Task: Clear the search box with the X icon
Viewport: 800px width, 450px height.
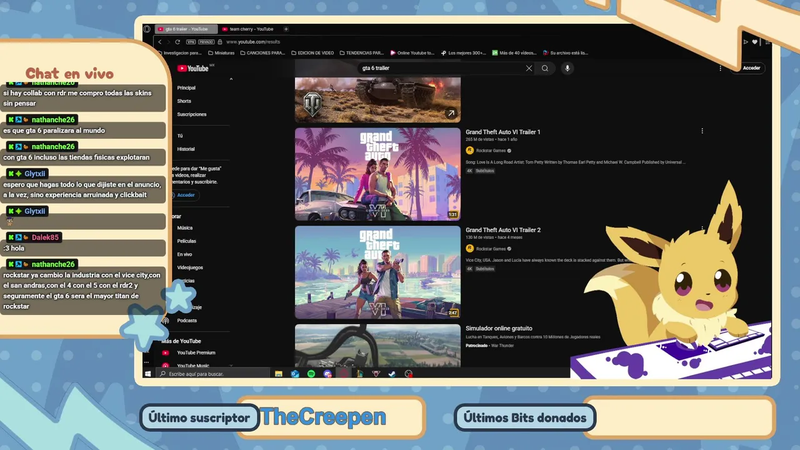Action: (529, 68)
